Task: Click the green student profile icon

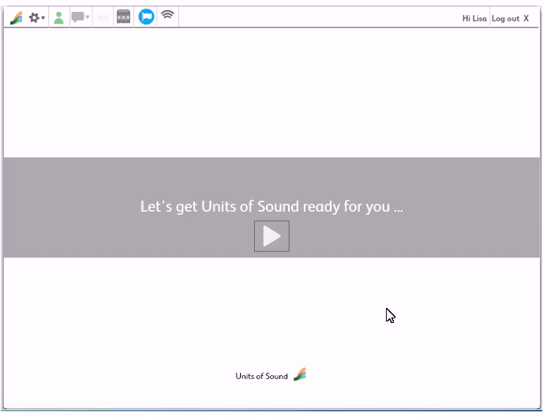Action: pos(59,17)
